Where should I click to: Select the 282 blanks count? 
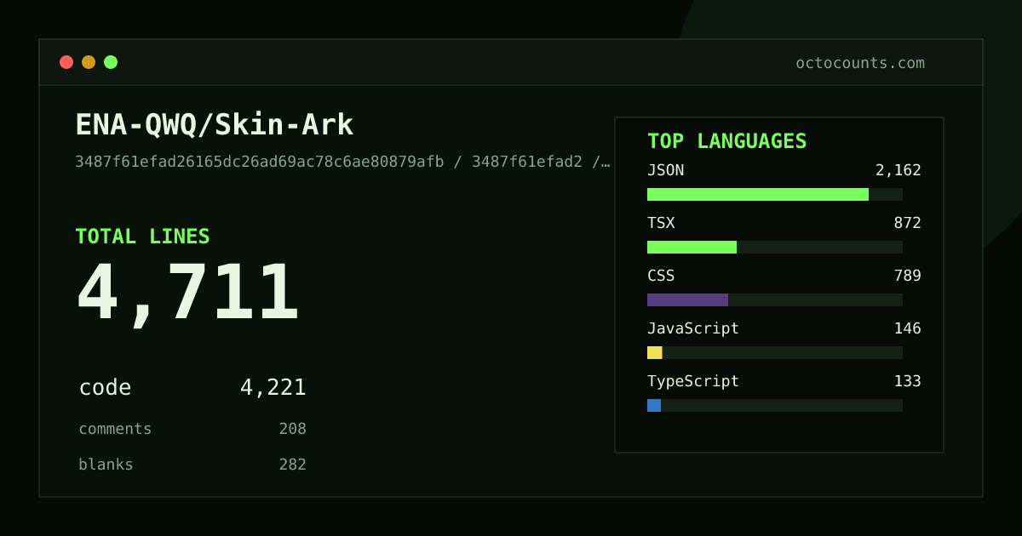tap(293, 465)
